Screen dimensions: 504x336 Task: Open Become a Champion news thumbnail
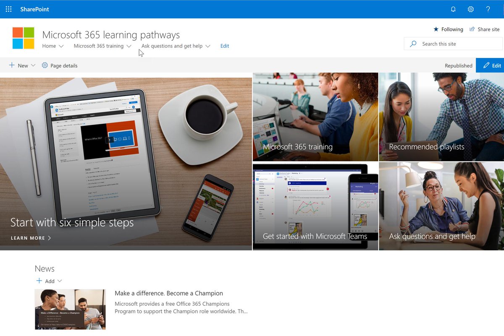tap(70, 309)
